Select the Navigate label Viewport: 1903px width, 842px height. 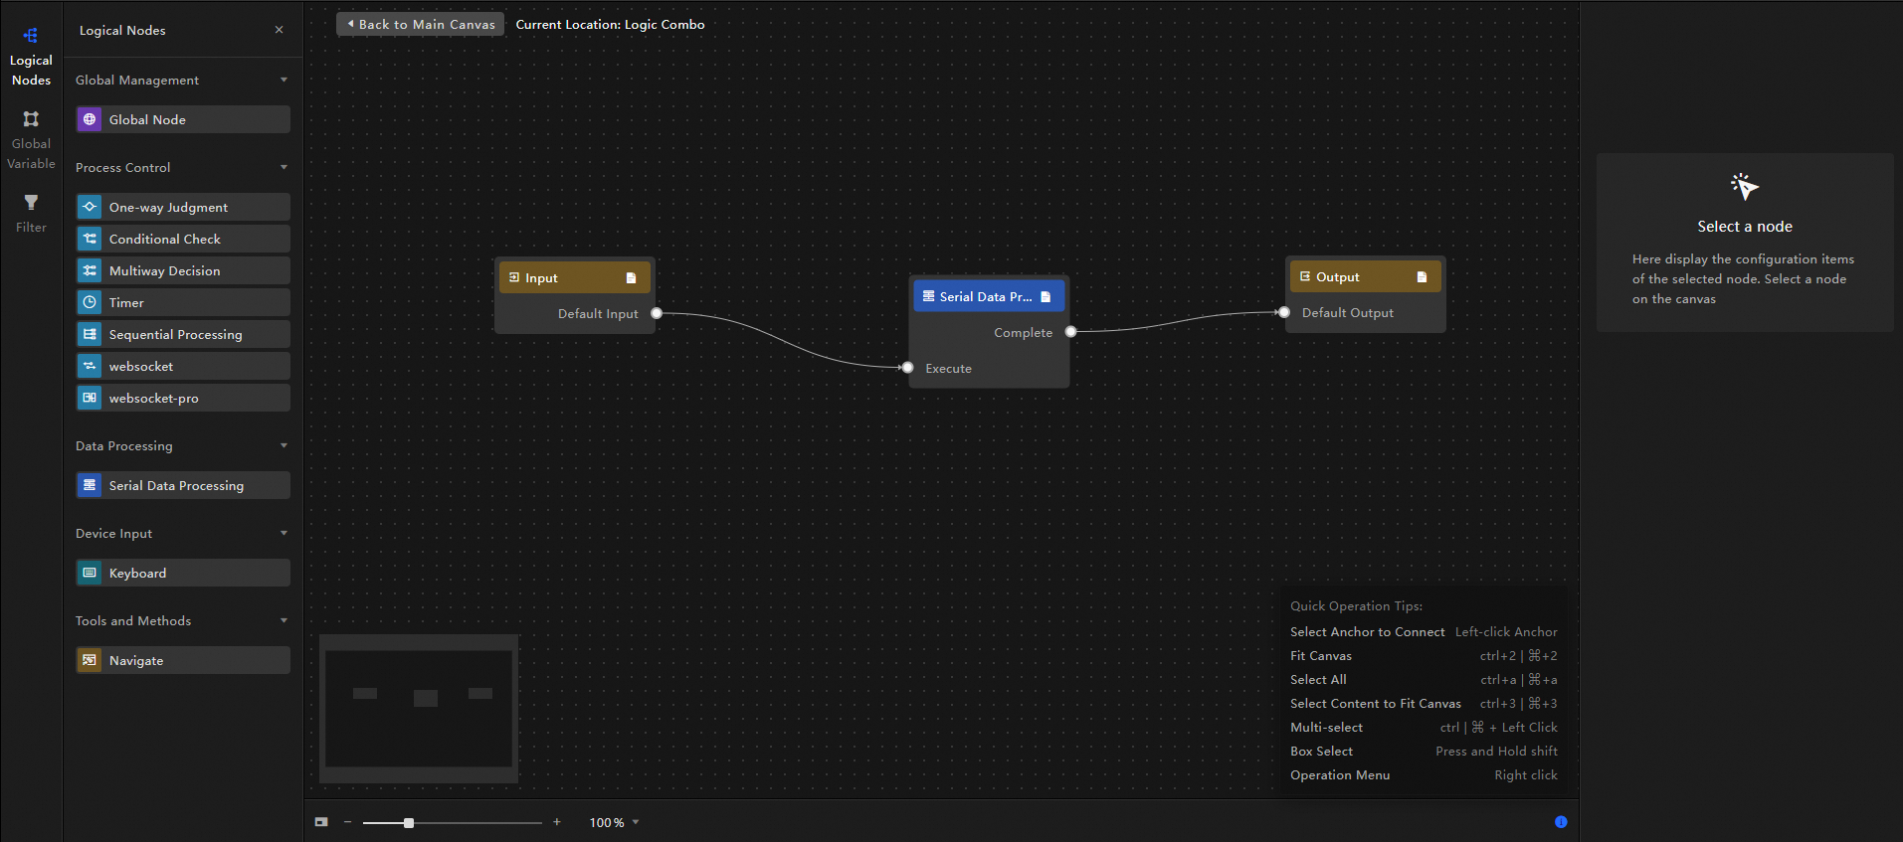pos(136,660)
